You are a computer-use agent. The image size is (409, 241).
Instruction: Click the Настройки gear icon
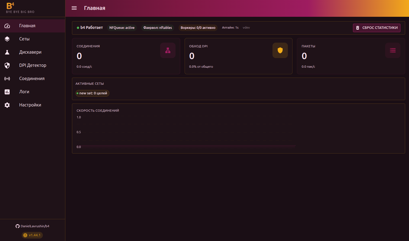(x=7, y=105)
